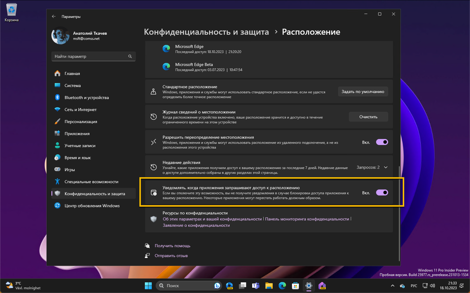Open the notification bell in the taskbar
The width and height of the screenshot is (470, 293).
pos(462,286)
